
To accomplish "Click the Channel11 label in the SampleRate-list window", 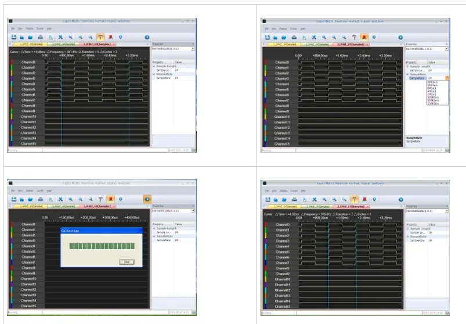I will coord(281,122).
